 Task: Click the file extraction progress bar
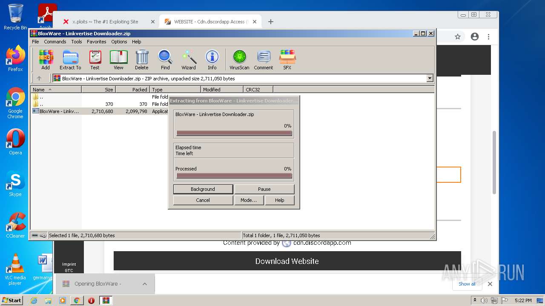234,133
